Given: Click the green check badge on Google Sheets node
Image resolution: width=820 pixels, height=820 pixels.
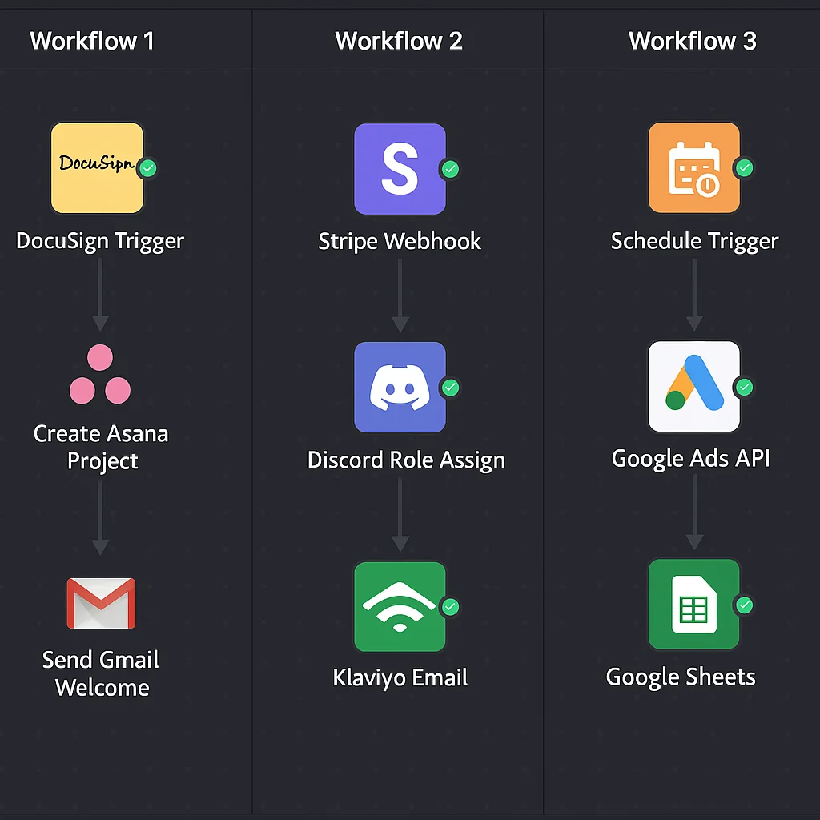Looking at the screenshot, I should (x=744, y=605).
